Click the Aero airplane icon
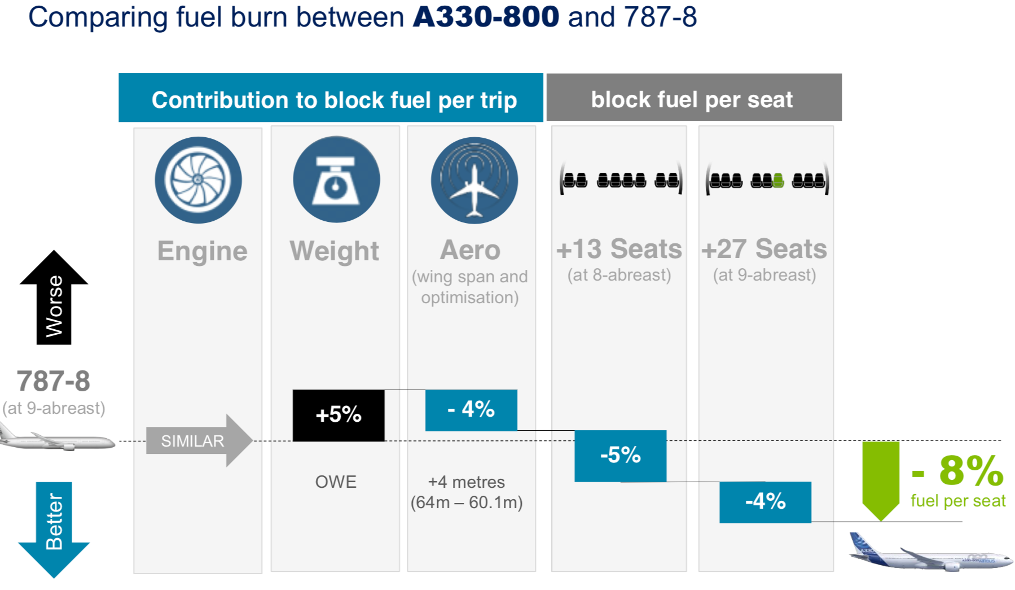Image resolution: width=1015 pixels, height=590 pixels. 474,180
